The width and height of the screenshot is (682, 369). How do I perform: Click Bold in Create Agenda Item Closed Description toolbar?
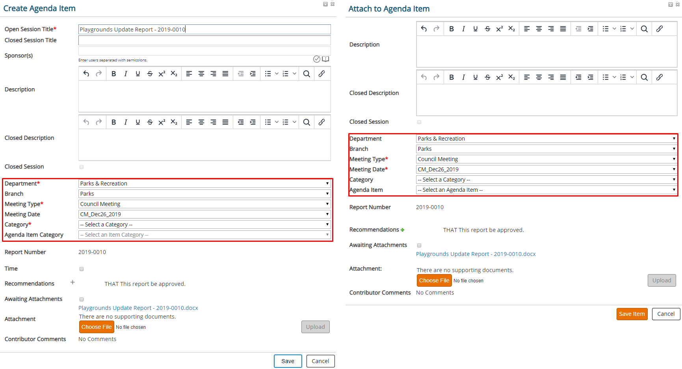[x=113, y=122]
